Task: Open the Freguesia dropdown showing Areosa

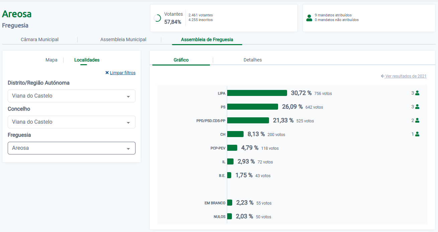Action: 72,148
